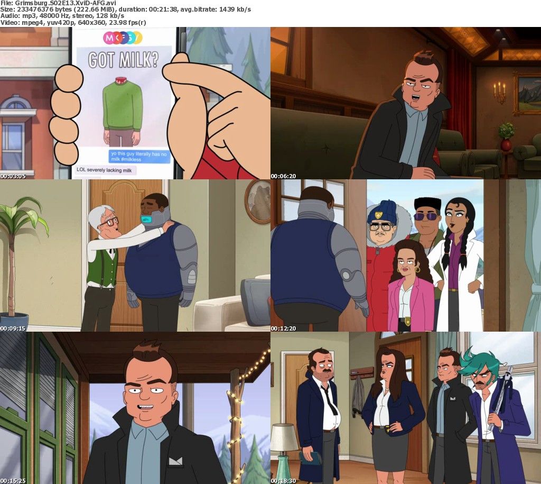Screen dimensions: 541x484
Task: Open the frame timestamped 00:06:20
Action: pos(406,103)
